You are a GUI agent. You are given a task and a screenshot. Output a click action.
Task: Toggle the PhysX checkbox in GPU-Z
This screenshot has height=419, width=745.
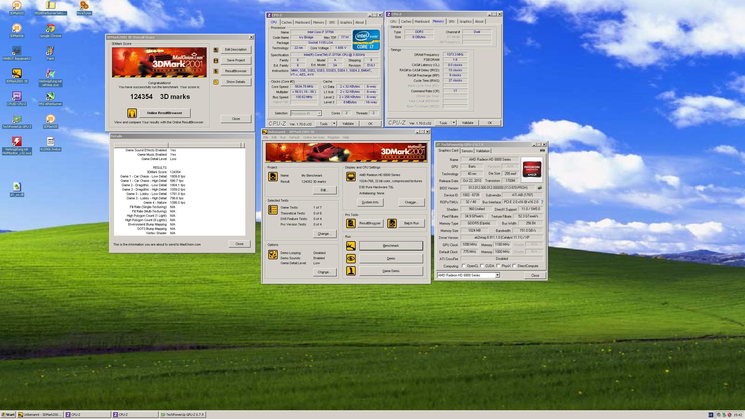pos(498,266)
